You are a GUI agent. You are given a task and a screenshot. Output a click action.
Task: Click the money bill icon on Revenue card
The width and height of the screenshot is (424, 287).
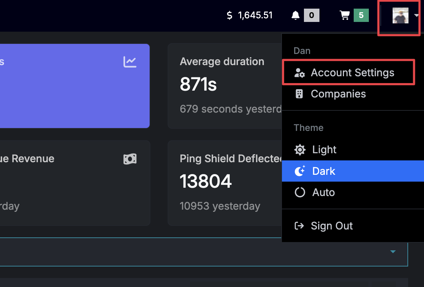pos(130,159)
